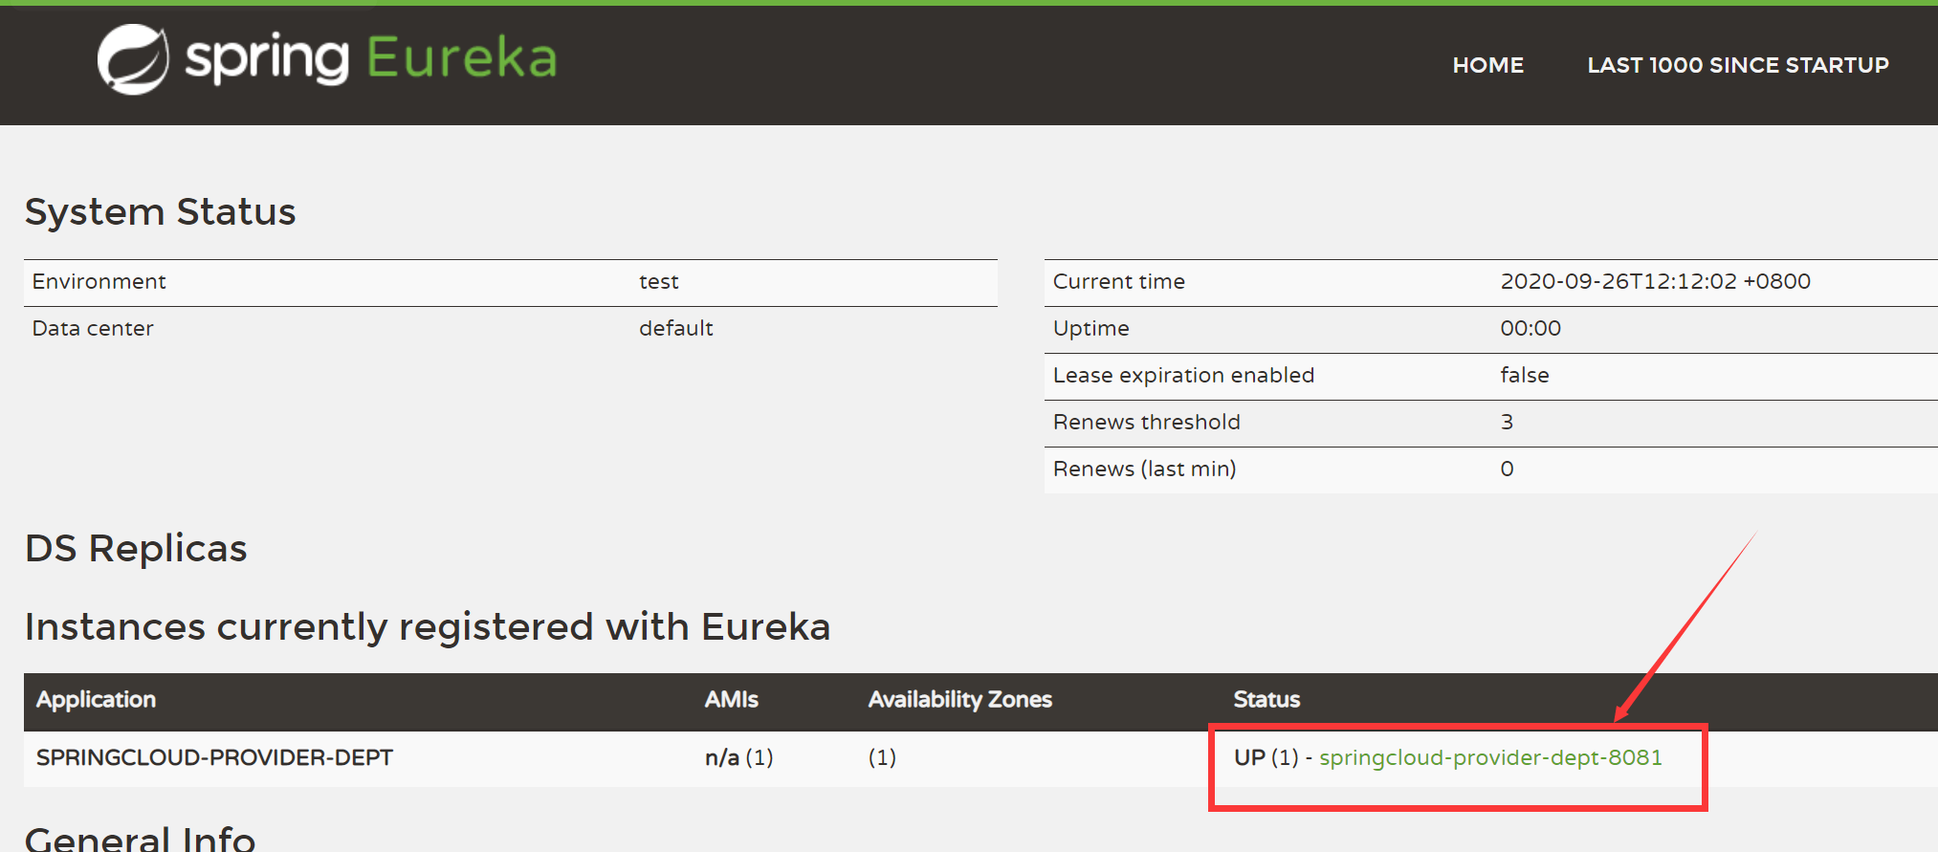The height and width of the screenshot is (852, 1938).
Task: Click the spring Eureka brand text
Action: pos(371,58)
